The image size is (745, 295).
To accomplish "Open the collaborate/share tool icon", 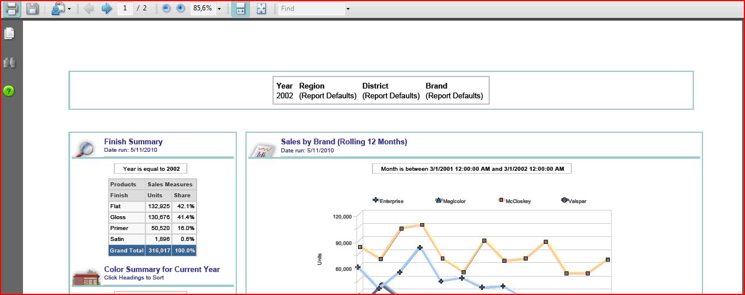I will tap(57, 9).
